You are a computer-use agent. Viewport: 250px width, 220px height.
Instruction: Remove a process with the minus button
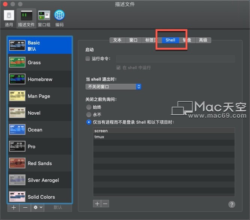point(105,204)
